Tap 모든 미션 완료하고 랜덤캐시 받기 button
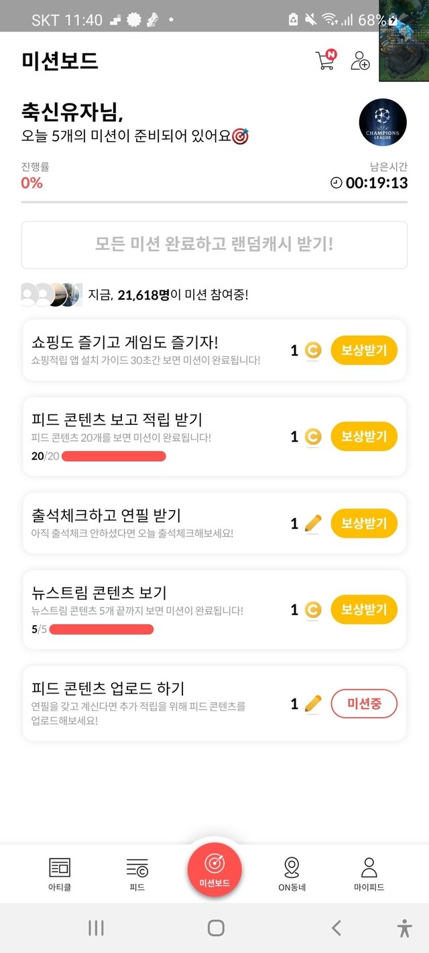The image size is (429, 953). [214, 245]
